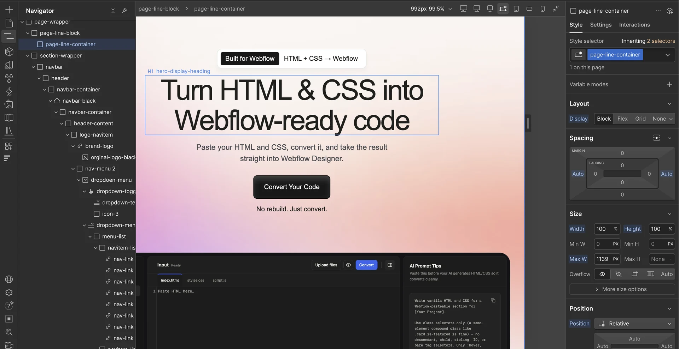Switch to the Settings tab
This screenshot has height=349, width=679.
[600, 25]
